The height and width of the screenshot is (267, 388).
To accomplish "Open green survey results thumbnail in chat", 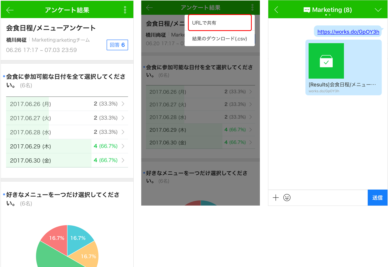I will click(x=326, y=61).
